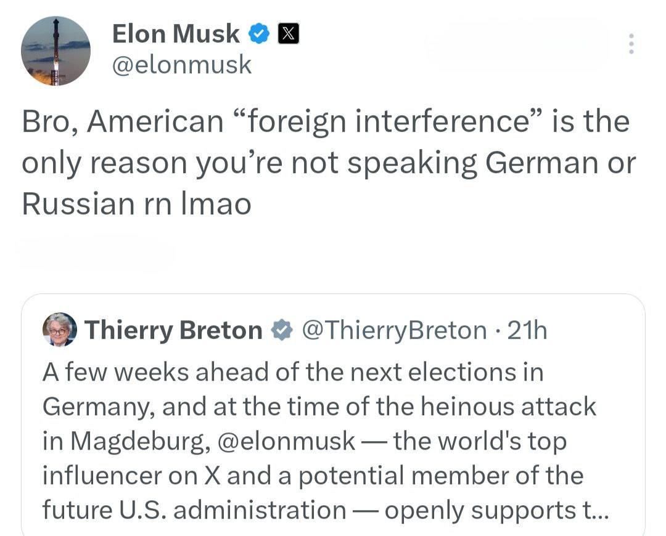Click the 21h timestamp on the quoted post
The width and height of the screenshot is (666, 536).
pos(528,331)
